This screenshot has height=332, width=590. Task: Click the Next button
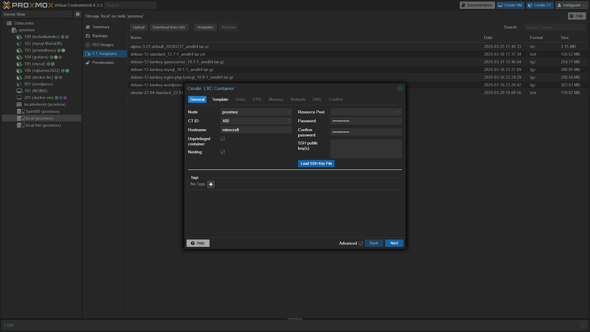(394, 243)
